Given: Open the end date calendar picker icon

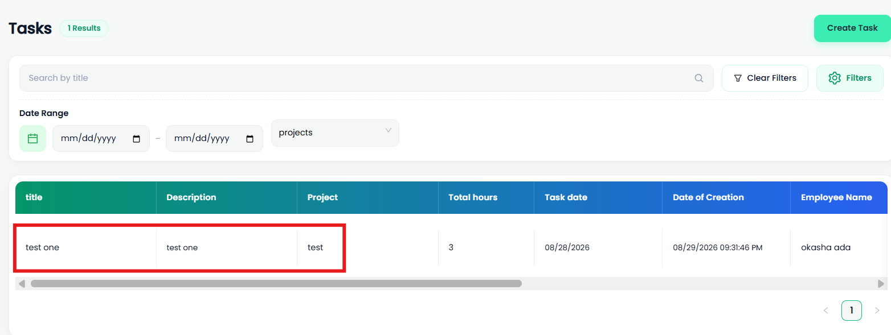Looking at the screenshot, I should (x=250, y=139).
